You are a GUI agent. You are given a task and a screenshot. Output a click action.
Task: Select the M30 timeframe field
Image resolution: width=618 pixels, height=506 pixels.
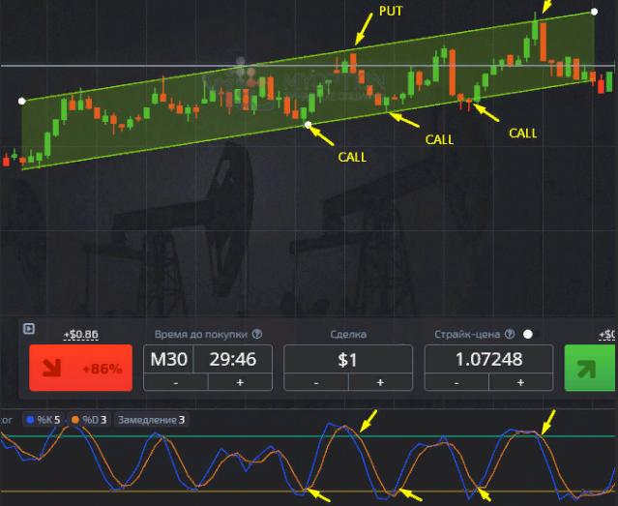tap(170, 359)
